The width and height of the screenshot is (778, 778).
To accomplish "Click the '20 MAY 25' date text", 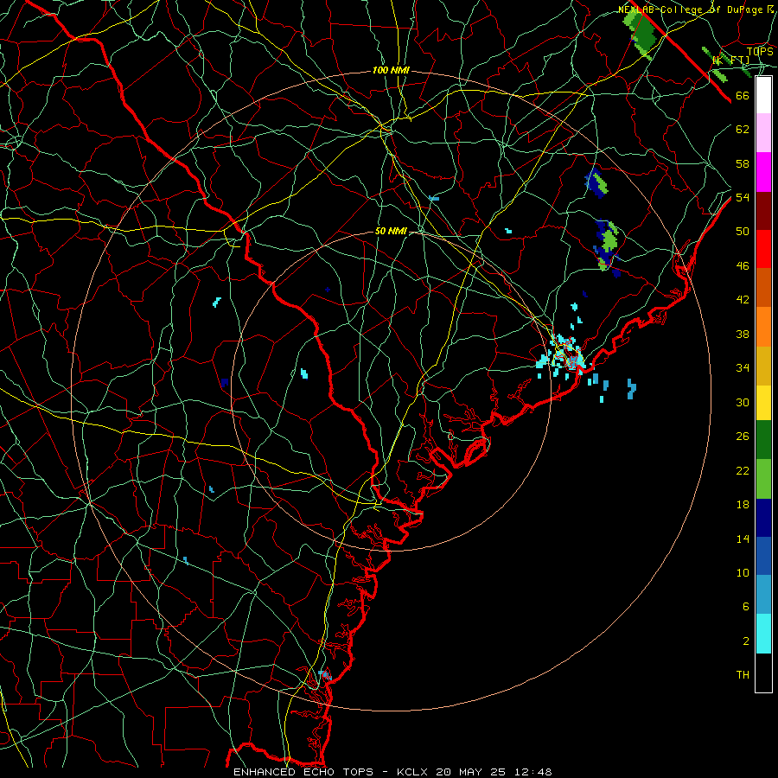I will (x=471, y=772).
